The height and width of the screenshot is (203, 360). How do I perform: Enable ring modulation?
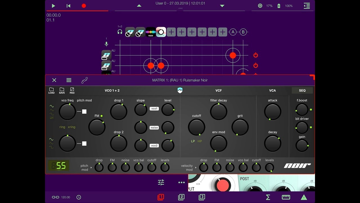(62, 127)
